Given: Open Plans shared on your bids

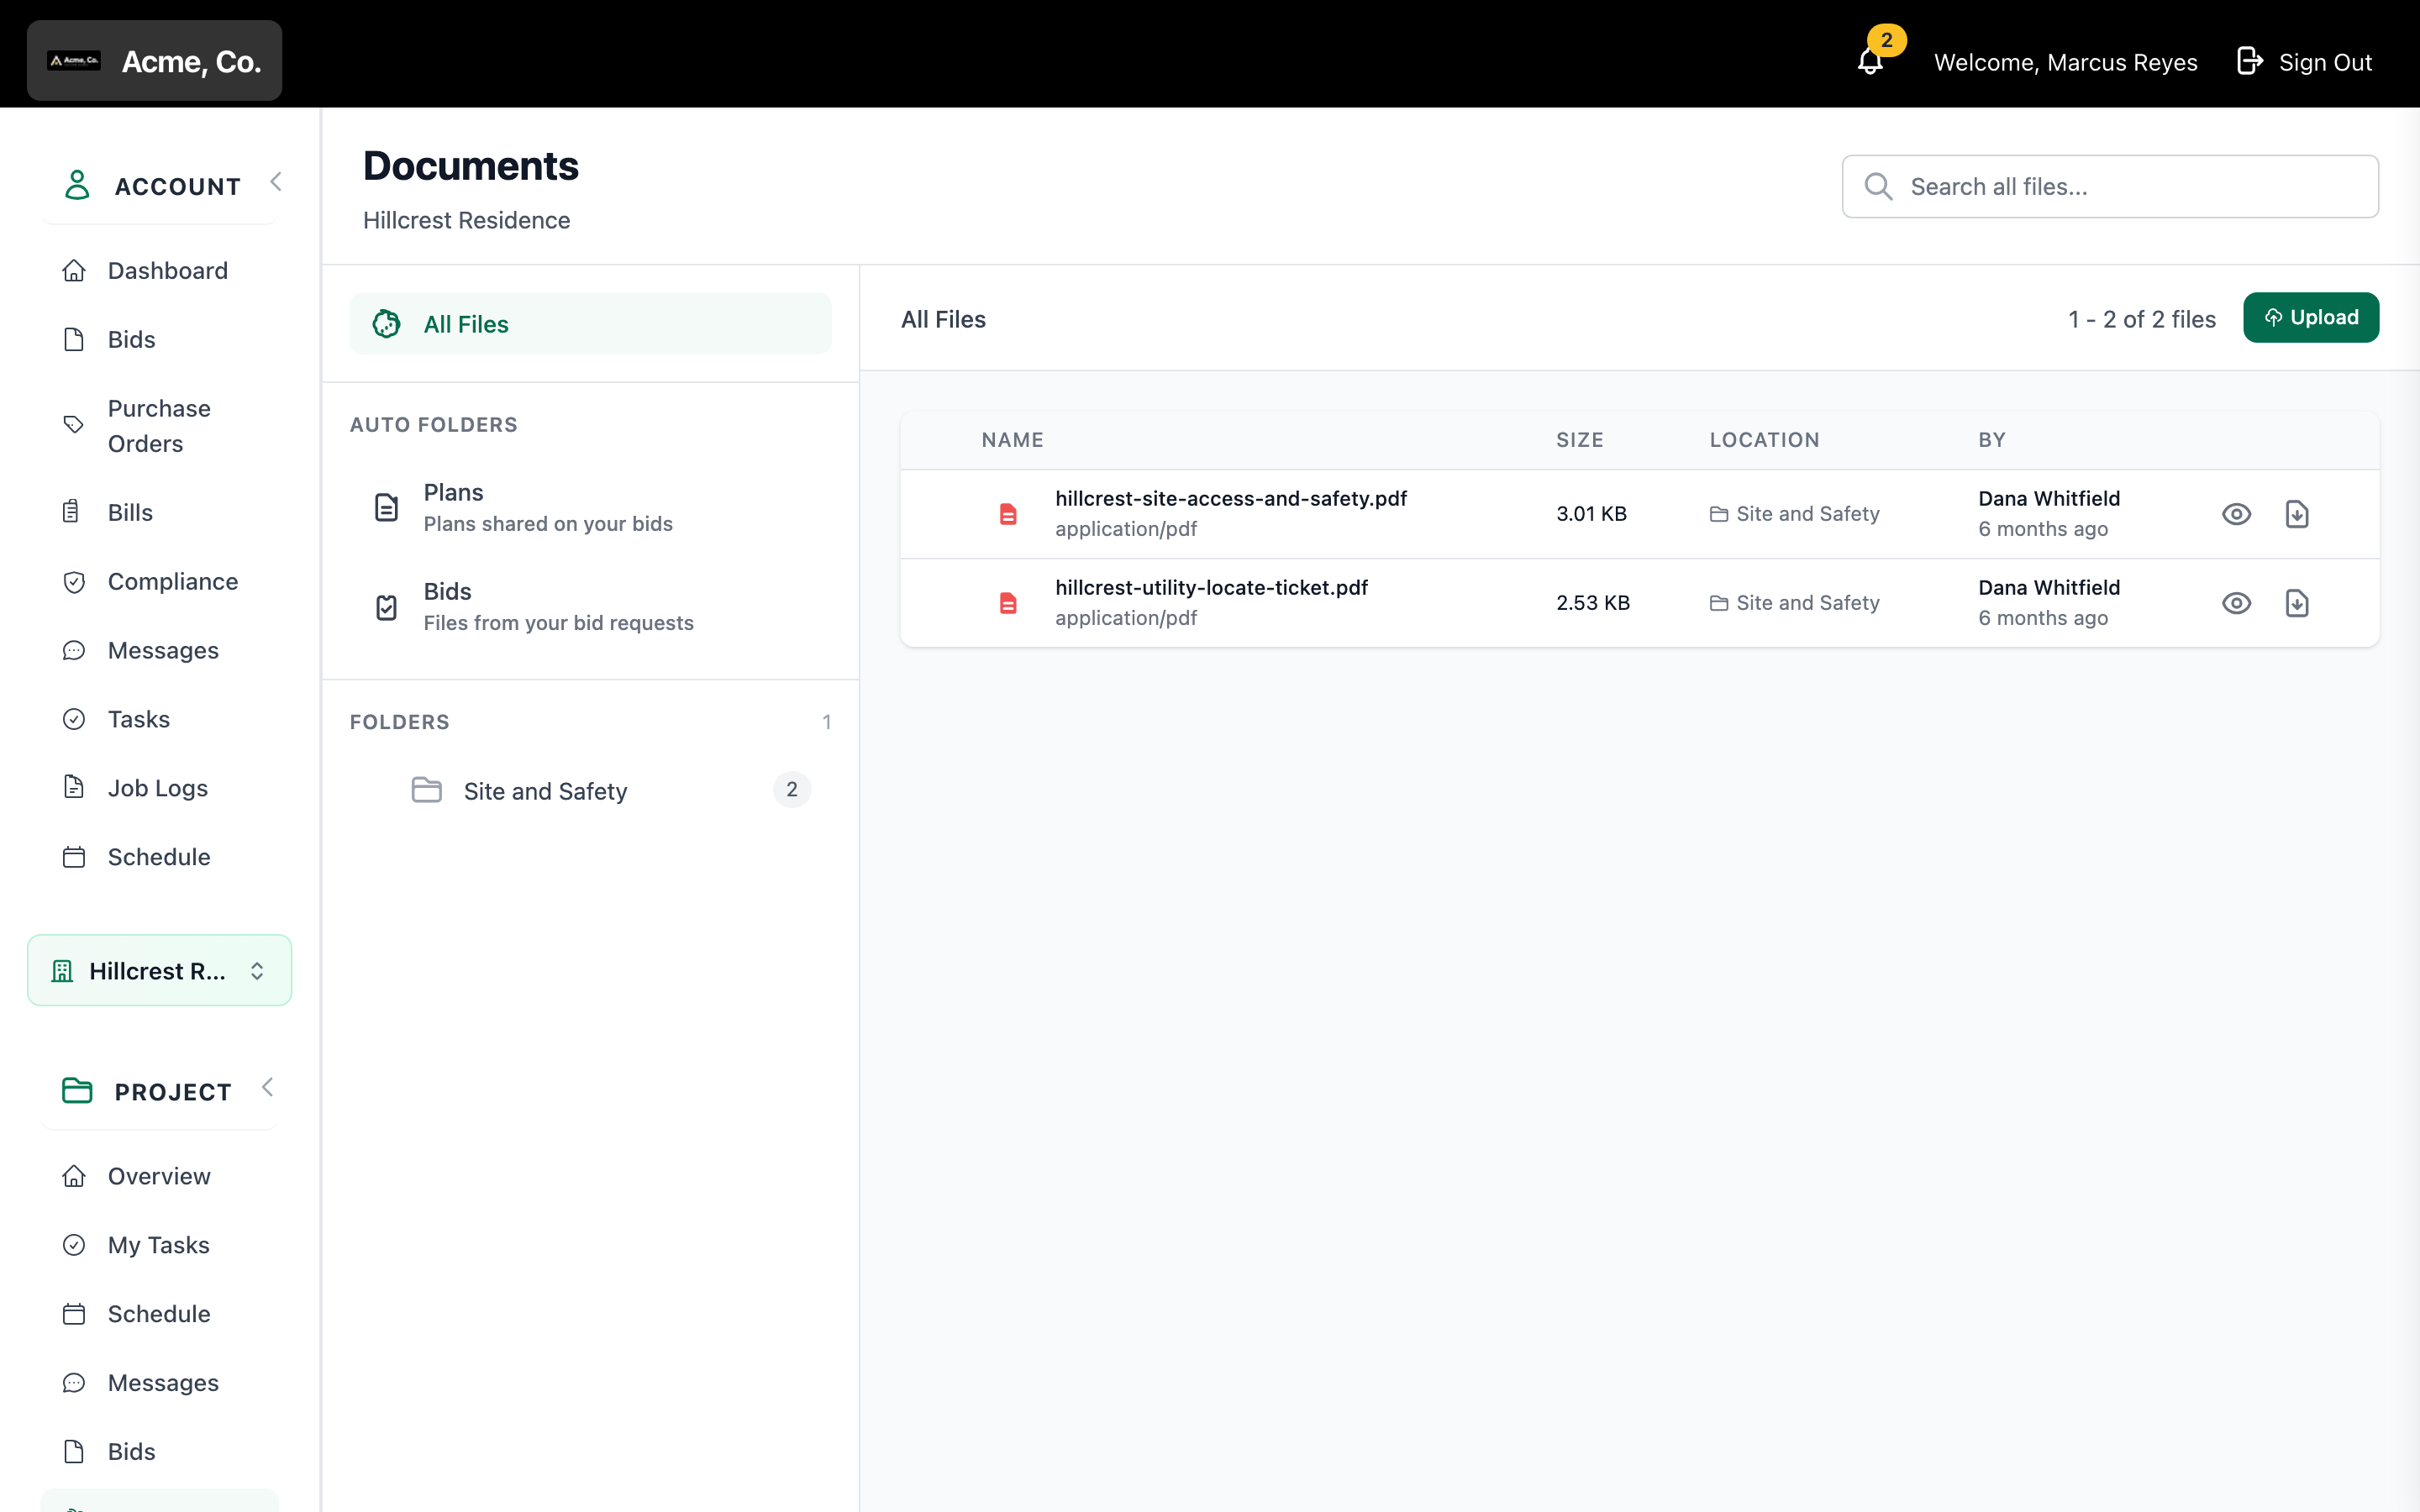Looking at the screenshot, I should pyautogui.click(x=590, y=507).
